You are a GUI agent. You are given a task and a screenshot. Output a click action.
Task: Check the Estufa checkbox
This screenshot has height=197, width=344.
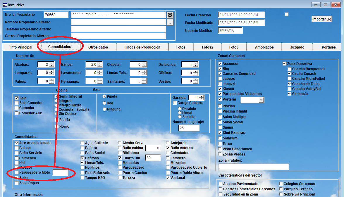coord(56,120)
